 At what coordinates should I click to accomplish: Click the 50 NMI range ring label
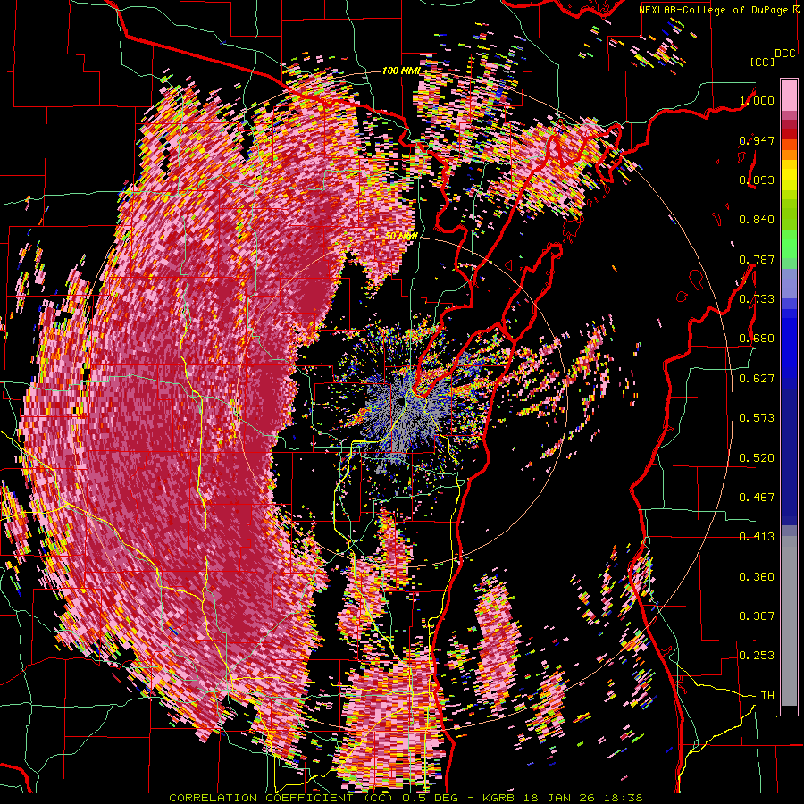[x=401, y=237]
